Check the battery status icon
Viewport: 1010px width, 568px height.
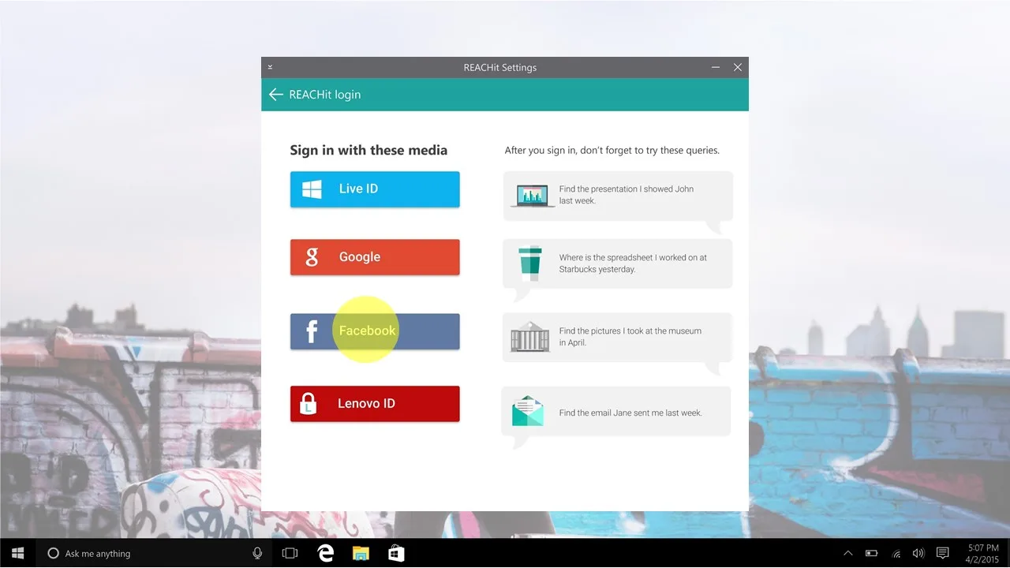872,553
